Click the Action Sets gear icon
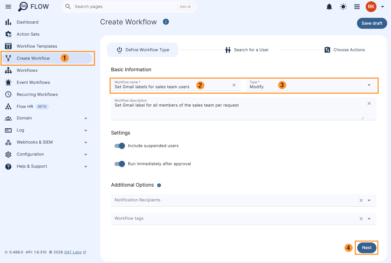 [8, 34]
